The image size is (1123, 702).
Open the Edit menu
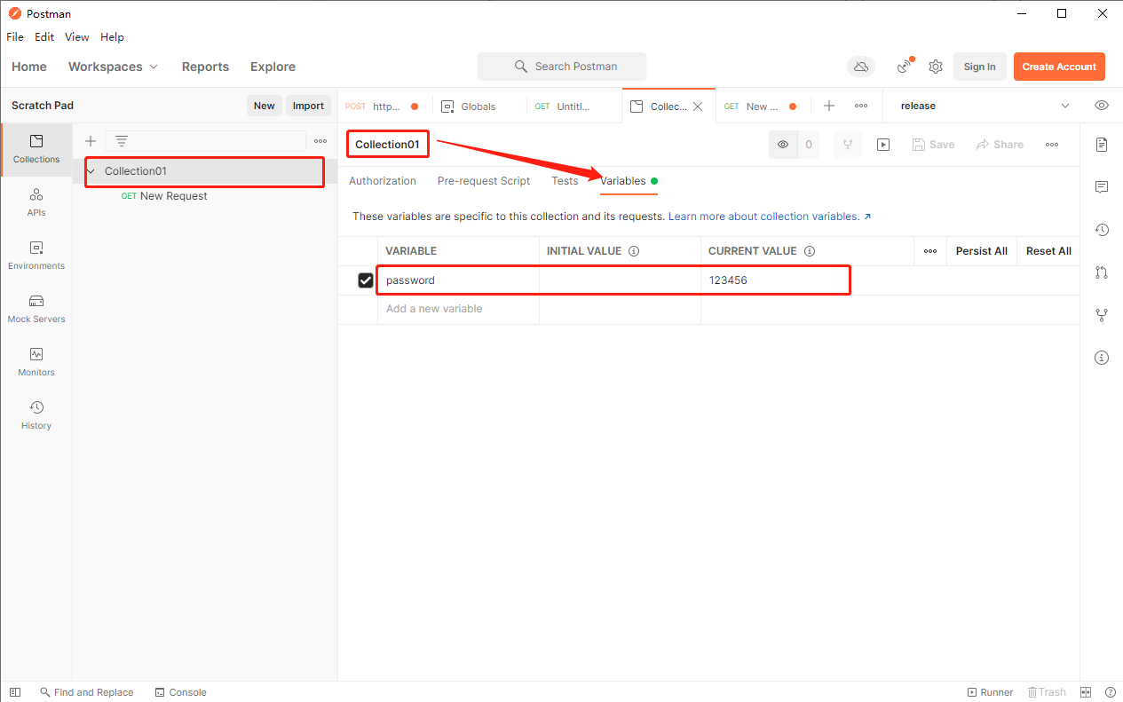[44, 37]
